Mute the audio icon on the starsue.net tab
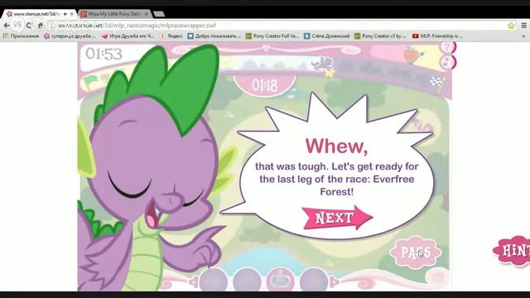The image size is (530, 298). point(65,14)
